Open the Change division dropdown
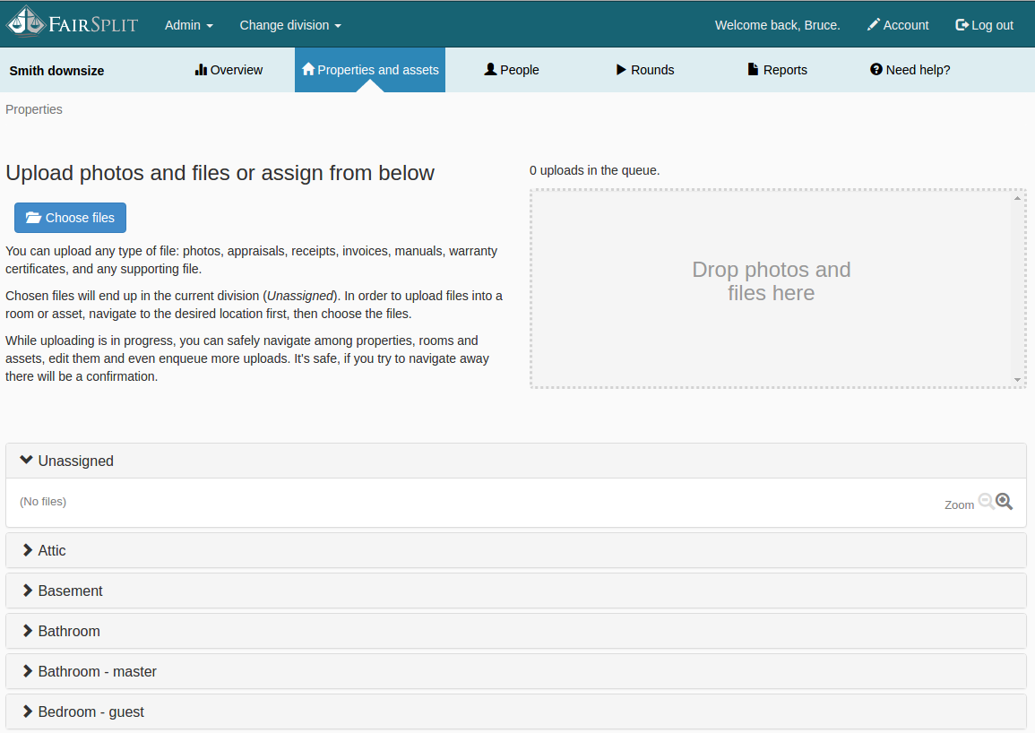Viewport: 1035px width, 733px height. (x=290, y=25)
